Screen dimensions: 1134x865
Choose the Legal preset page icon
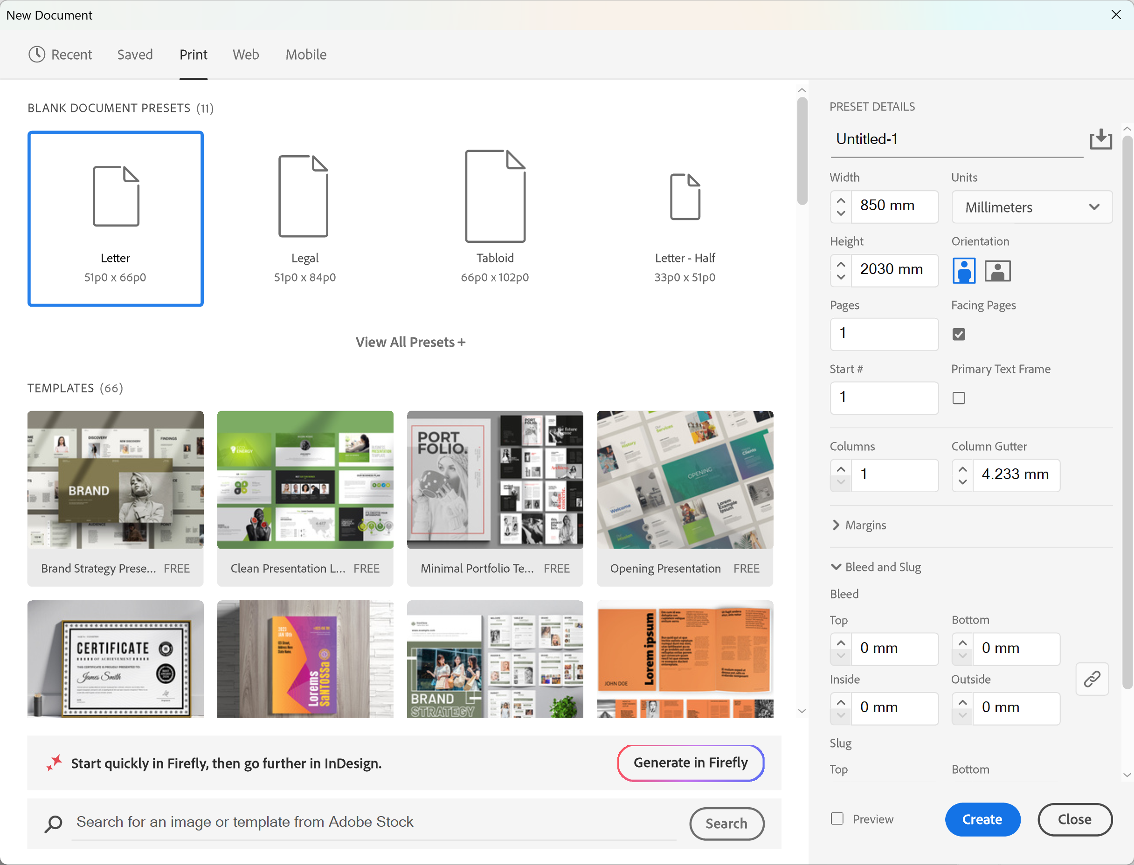tap(304, 196)
